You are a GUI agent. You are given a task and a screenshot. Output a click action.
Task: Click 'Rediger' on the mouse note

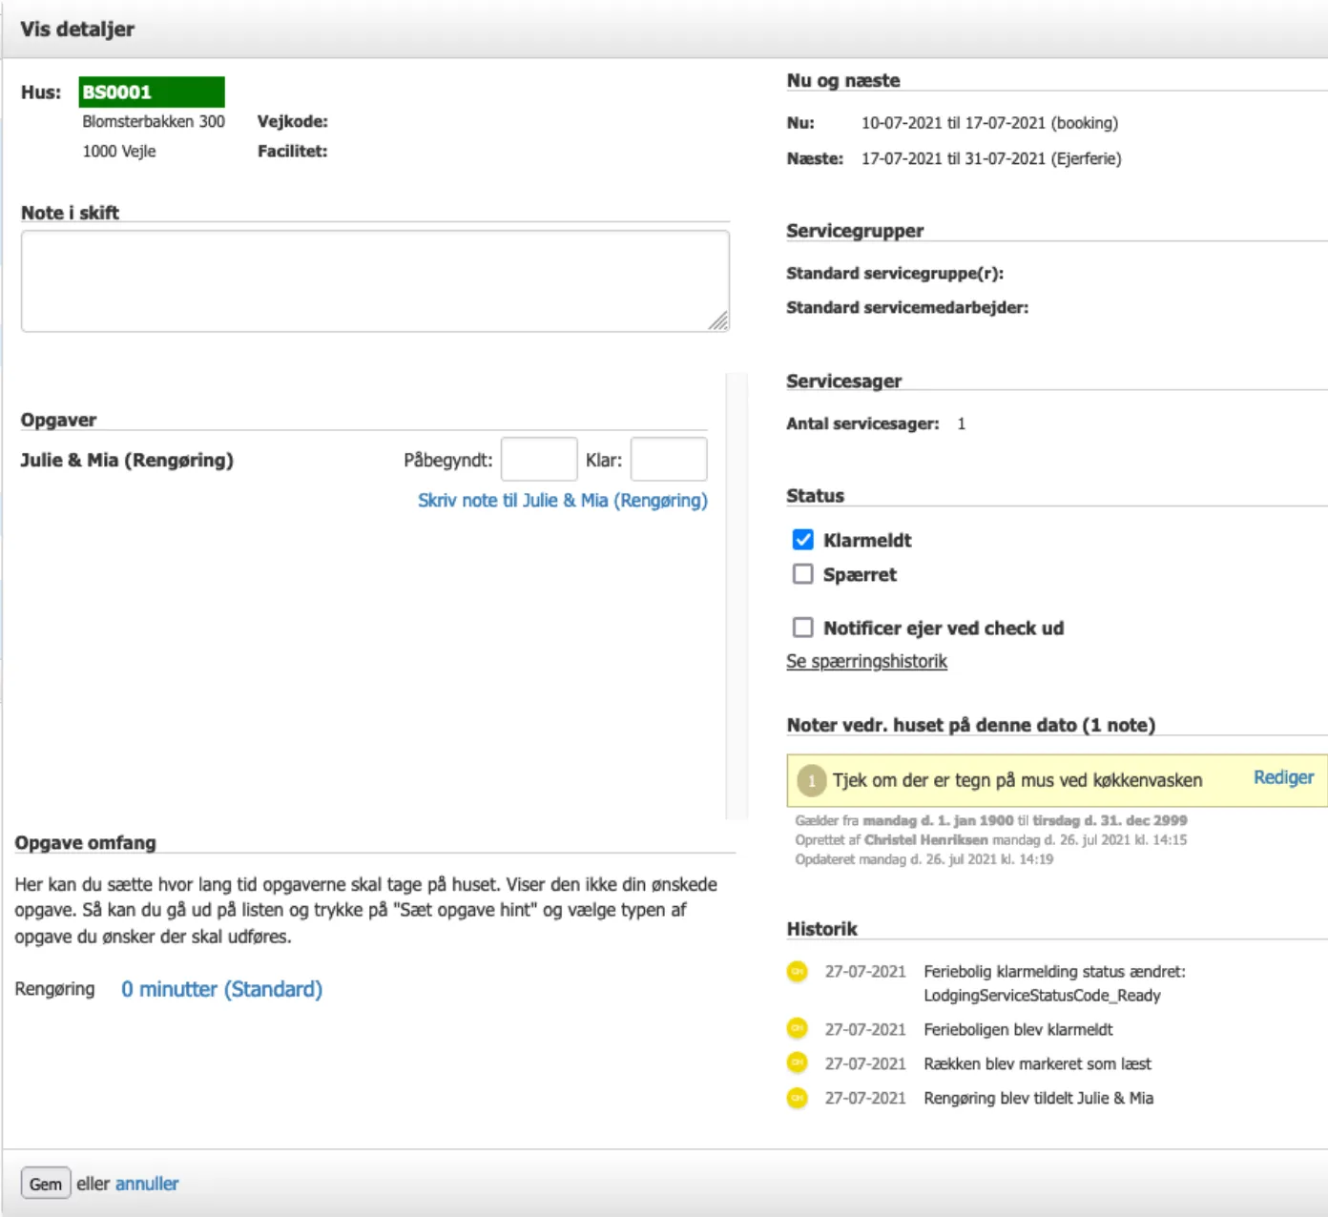(1283, 777)
